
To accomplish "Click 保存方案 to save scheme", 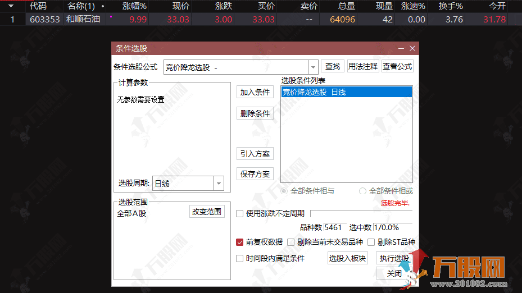I will [x=255, y=174].
